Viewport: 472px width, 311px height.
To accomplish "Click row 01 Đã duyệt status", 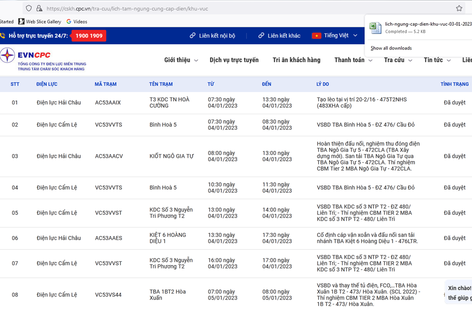I will (x=454, y=103).
